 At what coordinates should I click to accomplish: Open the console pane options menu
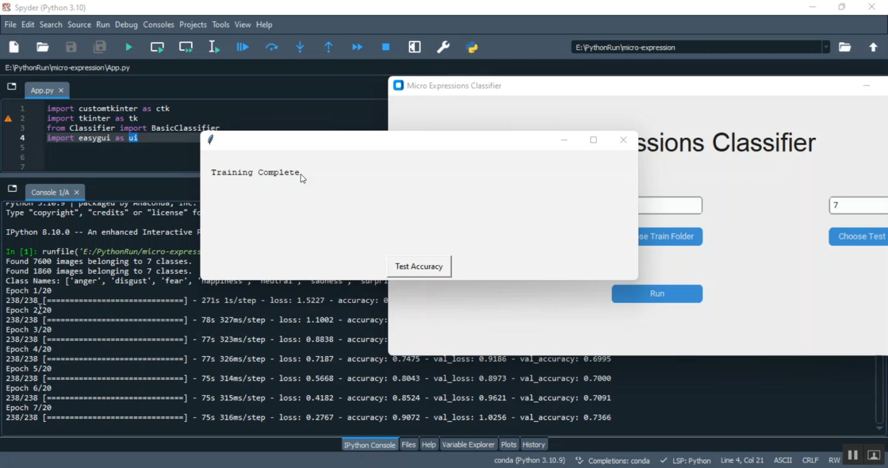click(x=12, y=189)
